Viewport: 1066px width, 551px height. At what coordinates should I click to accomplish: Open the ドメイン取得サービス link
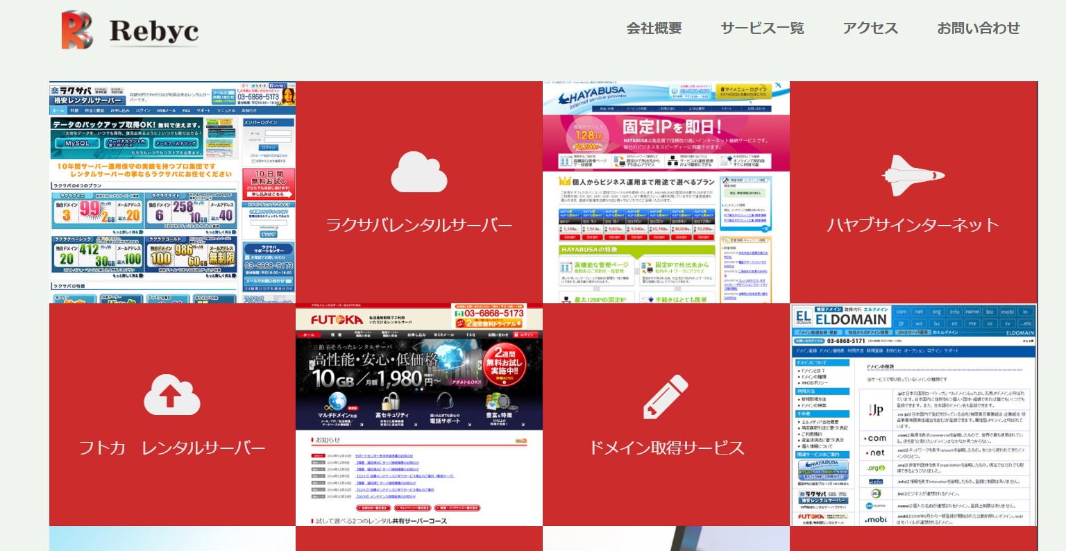click(x=666, y=448)
